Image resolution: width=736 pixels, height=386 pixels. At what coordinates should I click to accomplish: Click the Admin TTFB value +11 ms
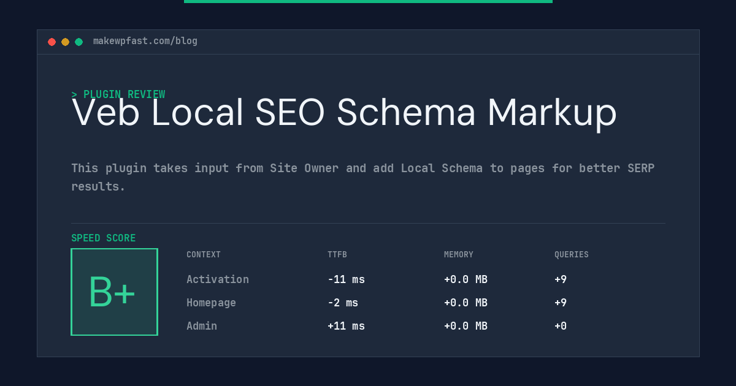346,326
